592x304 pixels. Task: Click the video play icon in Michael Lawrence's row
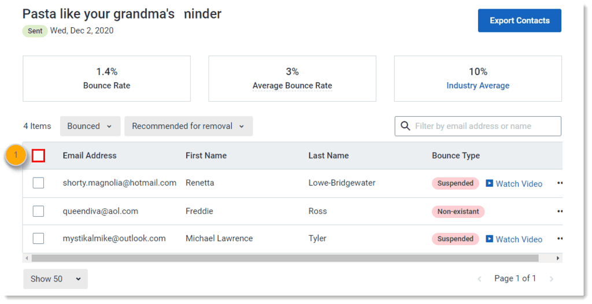[489, 239]
